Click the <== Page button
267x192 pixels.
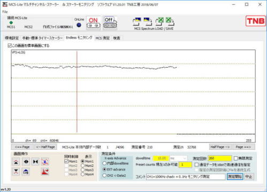(x=22, y=147)
